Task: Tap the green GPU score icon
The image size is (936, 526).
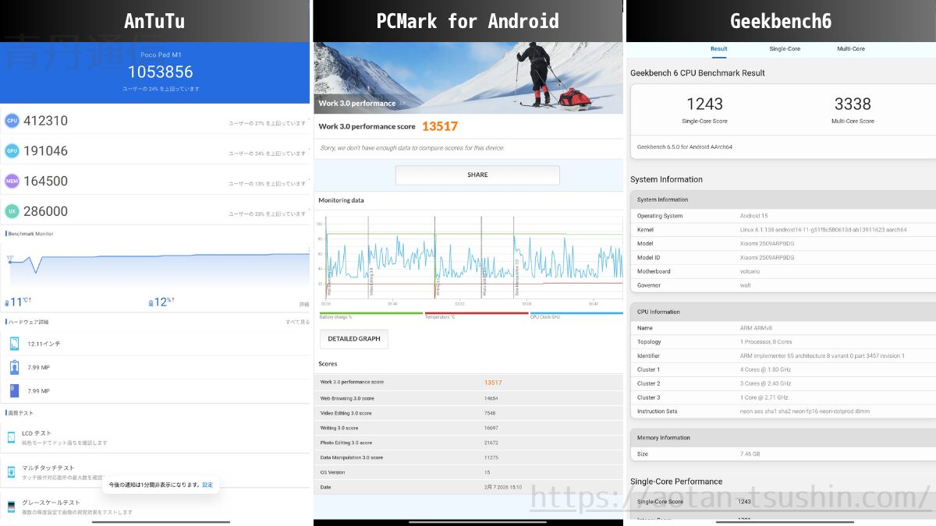Action: (12, 150)
